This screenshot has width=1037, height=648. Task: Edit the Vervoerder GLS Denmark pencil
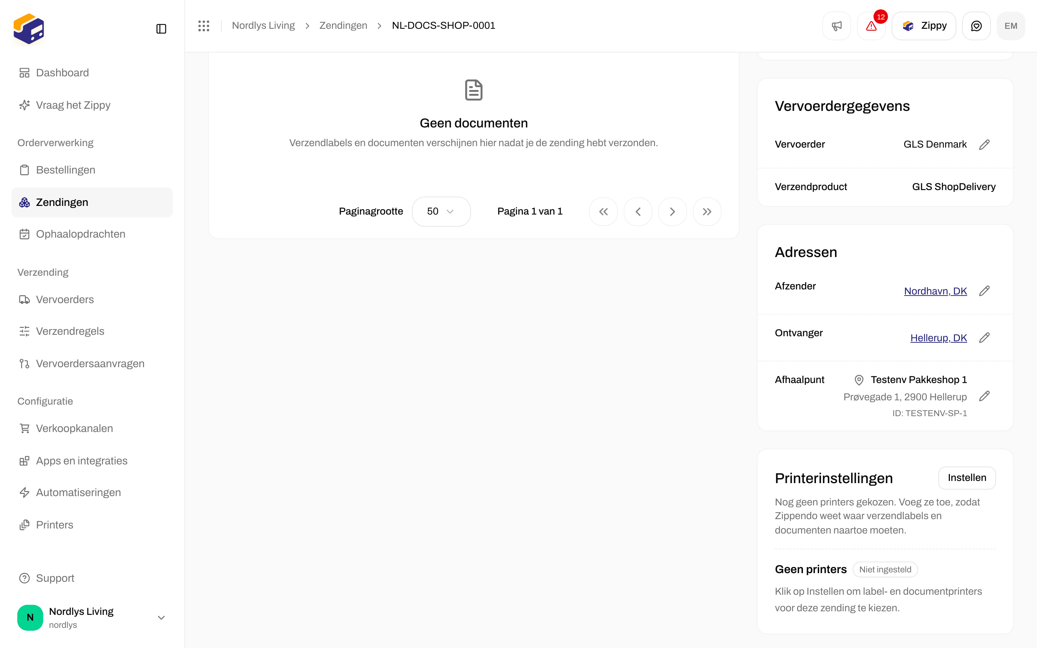pos(984,144)
